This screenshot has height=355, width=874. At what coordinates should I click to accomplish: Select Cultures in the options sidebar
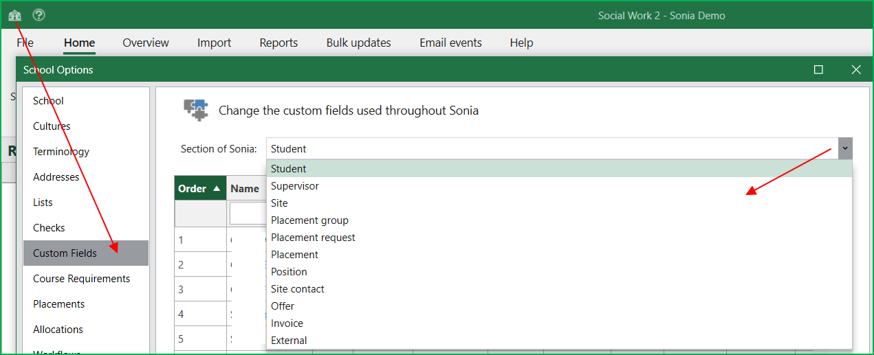pyautogui.click(x=86, y=126)
